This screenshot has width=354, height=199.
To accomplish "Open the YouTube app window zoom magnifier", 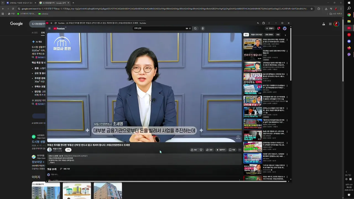I will (x=258, y=23).
